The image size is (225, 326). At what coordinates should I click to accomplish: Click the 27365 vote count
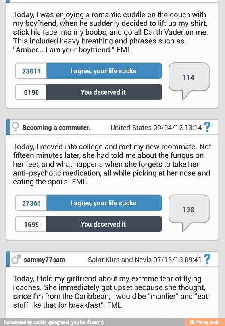(31, 203)
